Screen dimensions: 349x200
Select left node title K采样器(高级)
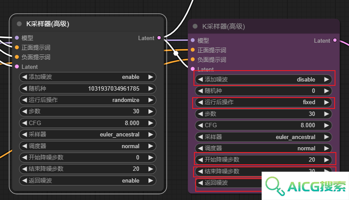[x=48, y=24]
